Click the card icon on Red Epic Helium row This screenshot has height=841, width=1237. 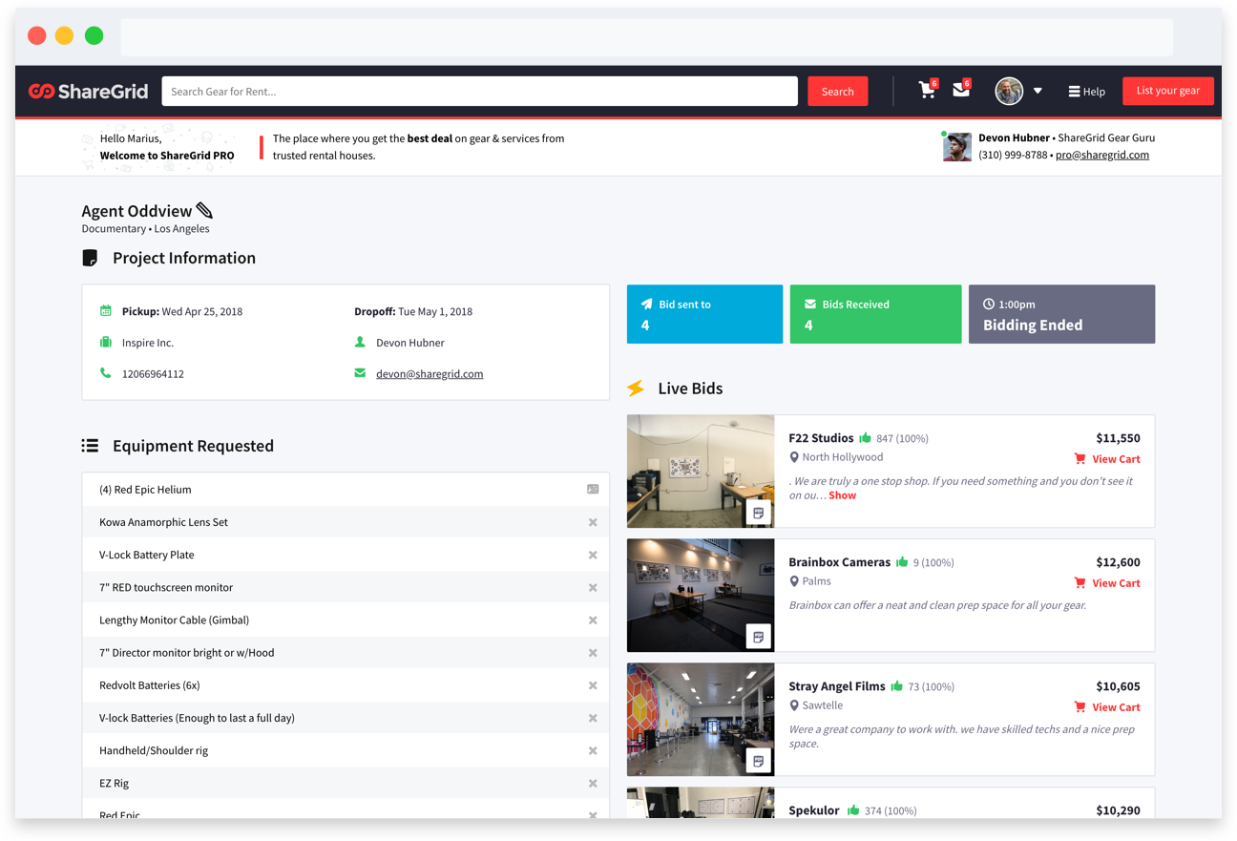pos(593,490)
